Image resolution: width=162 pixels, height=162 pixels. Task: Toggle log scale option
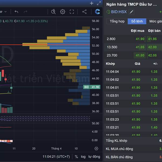coord(83,157)
